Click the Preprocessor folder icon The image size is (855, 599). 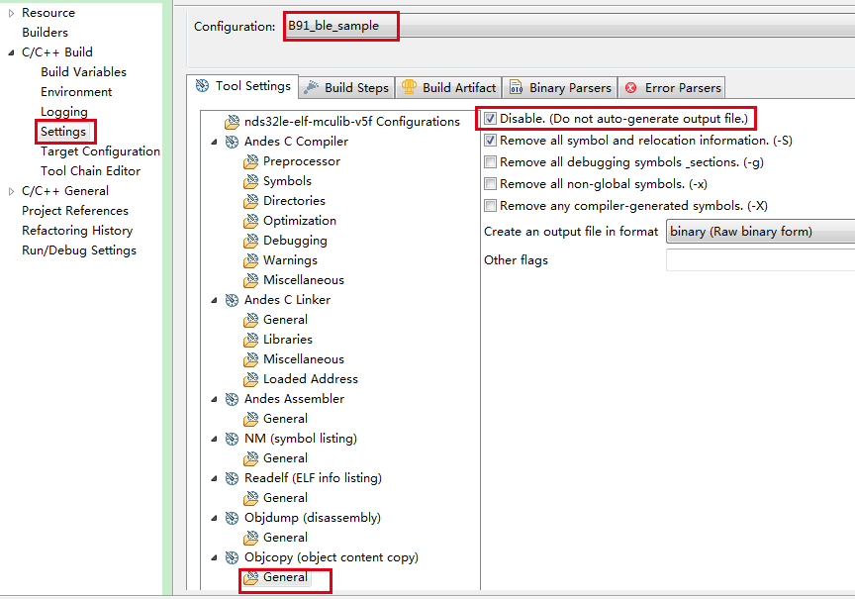[x=250, y=161]
